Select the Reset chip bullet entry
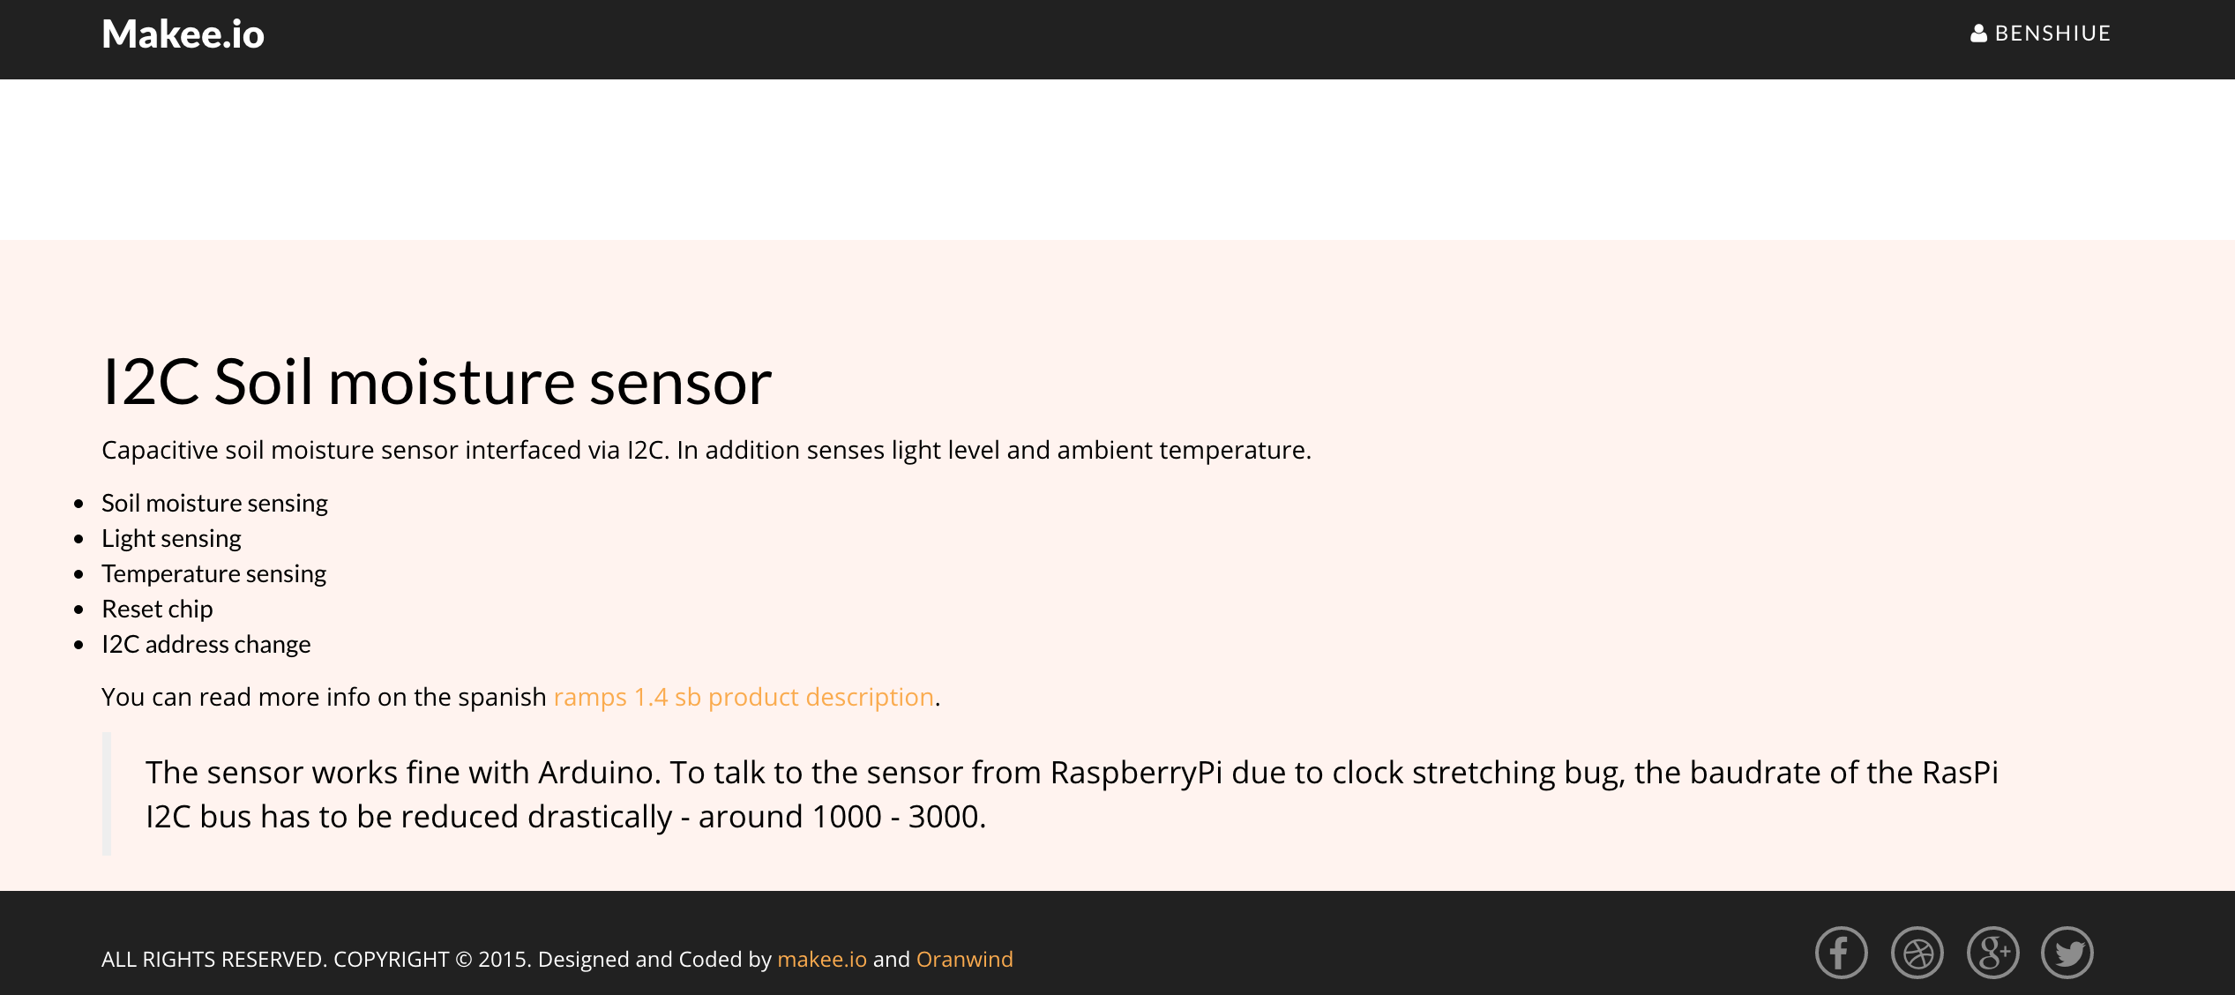Screen dimensions: 2235x995 click(x=157, y=608)
